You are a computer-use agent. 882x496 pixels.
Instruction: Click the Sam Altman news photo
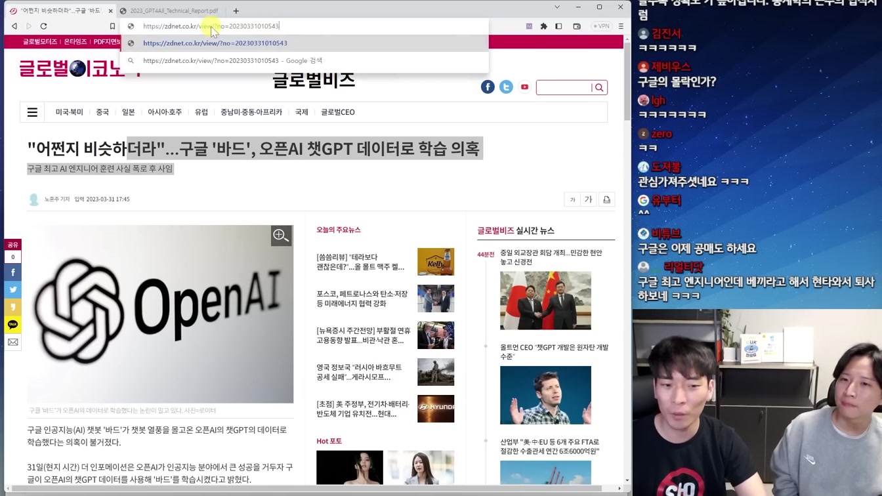[x=545, y=395]
